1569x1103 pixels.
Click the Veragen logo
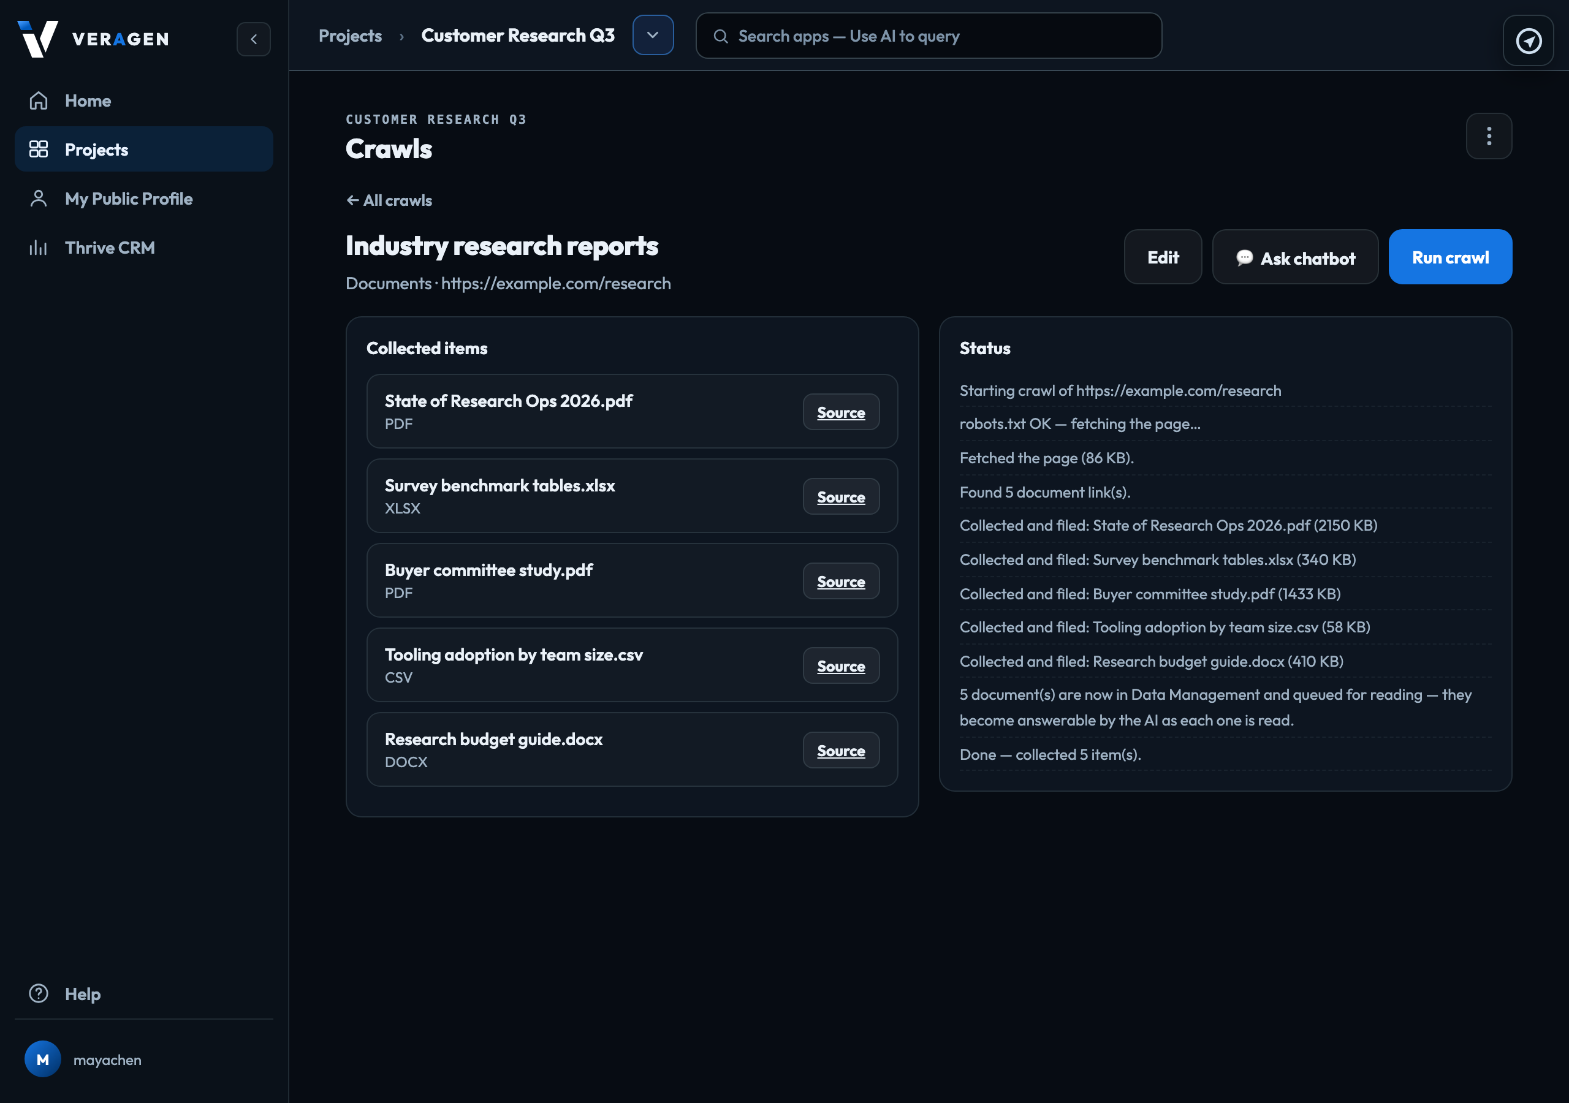[x=94, y=39]
